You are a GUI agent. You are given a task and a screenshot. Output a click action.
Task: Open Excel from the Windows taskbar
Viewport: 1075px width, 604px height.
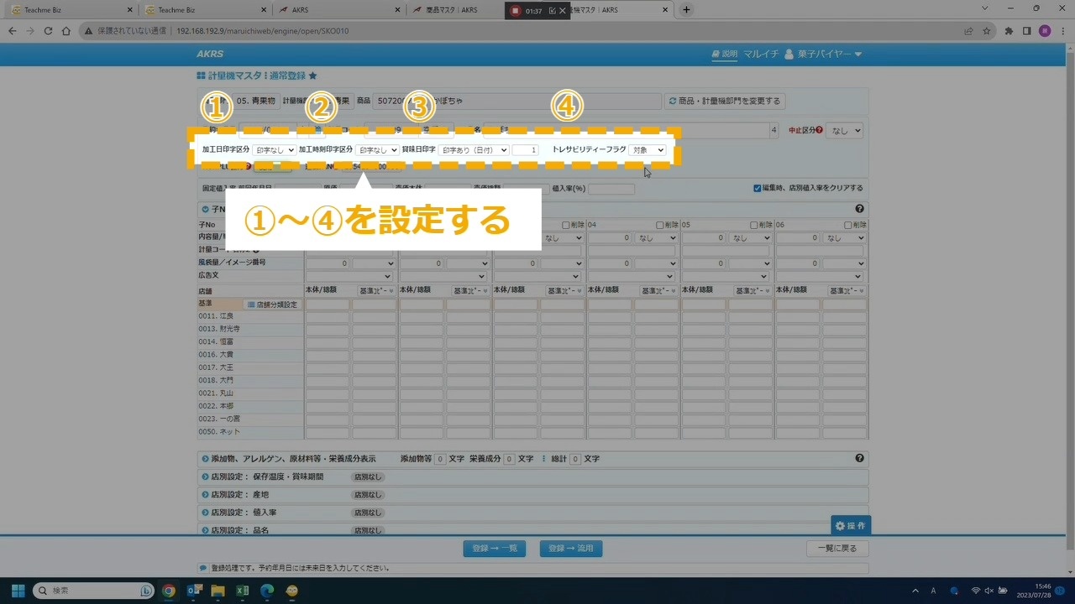point(242,591)
